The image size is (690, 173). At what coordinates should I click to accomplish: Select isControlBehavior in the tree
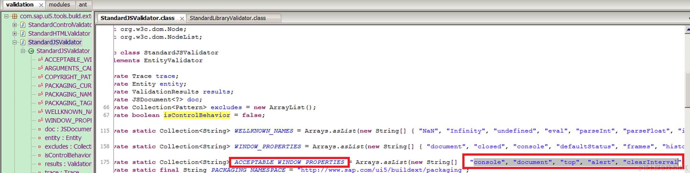point(68,156)
